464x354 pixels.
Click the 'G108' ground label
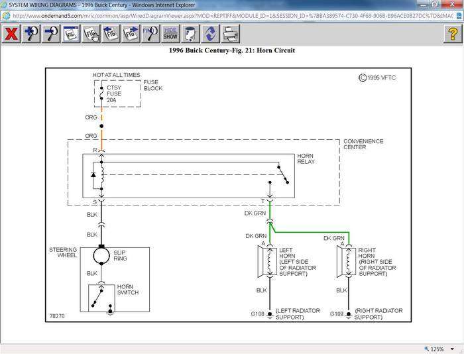pos(257,314)
